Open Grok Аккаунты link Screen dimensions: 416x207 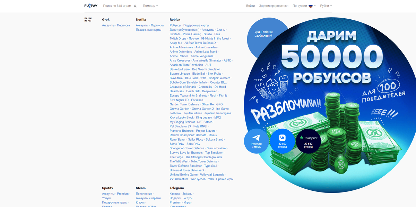[108, 25]
